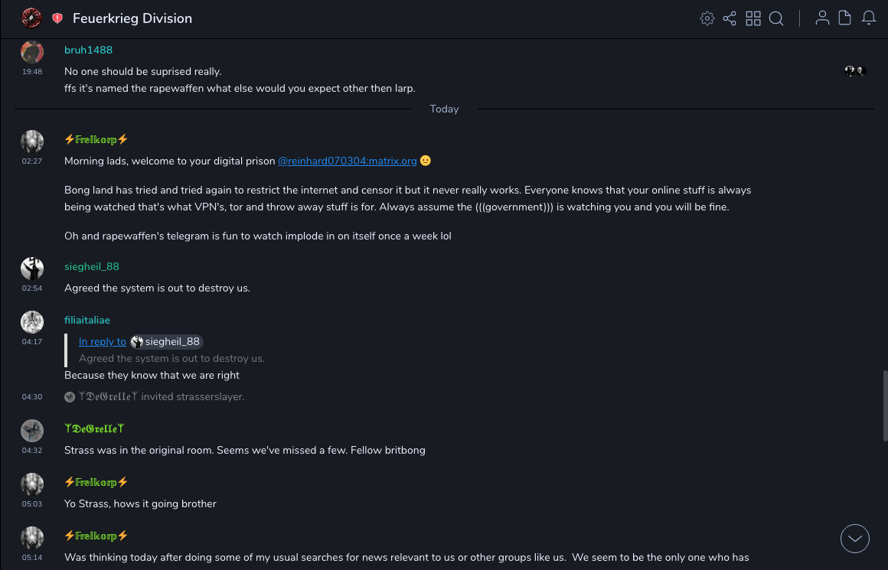Click small avatar on the 04:30 invite event

coord(70,397)
